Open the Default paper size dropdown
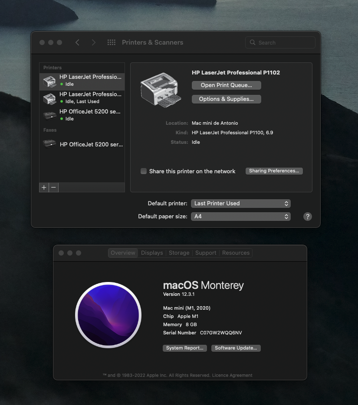 [x=240, y=217]
